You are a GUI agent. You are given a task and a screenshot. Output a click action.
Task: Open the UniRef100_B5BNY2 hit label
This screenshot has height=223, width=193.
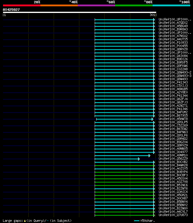[x=173, y=205]
